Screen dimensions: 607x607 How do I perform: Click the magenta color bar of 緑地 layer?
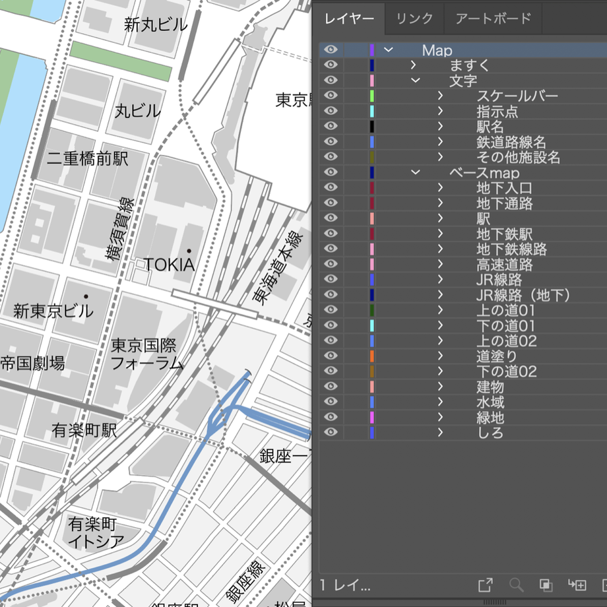point(371,416)
